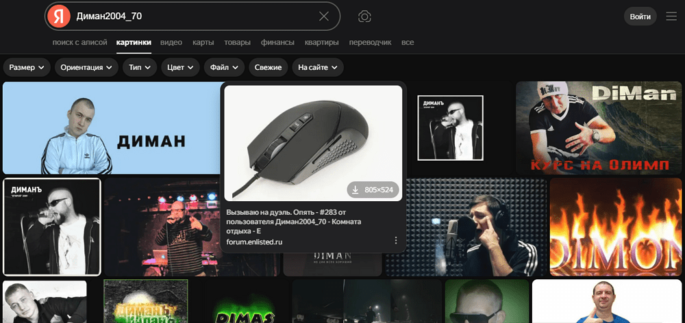
Task: Open the DiMan Курс на Олимп thumbnail
Action: coord(599,128)
